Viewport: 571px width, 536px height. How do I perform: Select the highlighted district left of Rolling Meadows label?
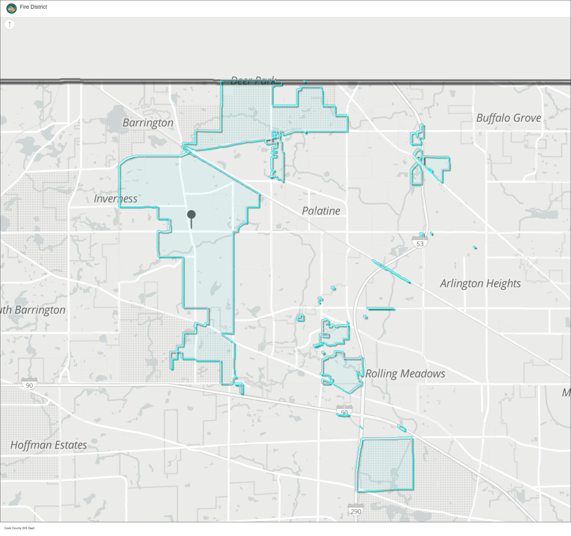click(342, 370)
